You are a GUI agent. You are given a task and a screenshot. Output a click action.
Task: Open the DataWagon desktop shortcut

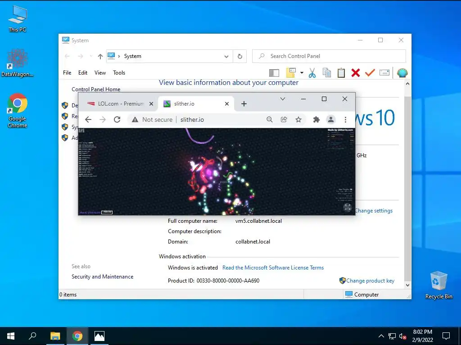(18, 63)
